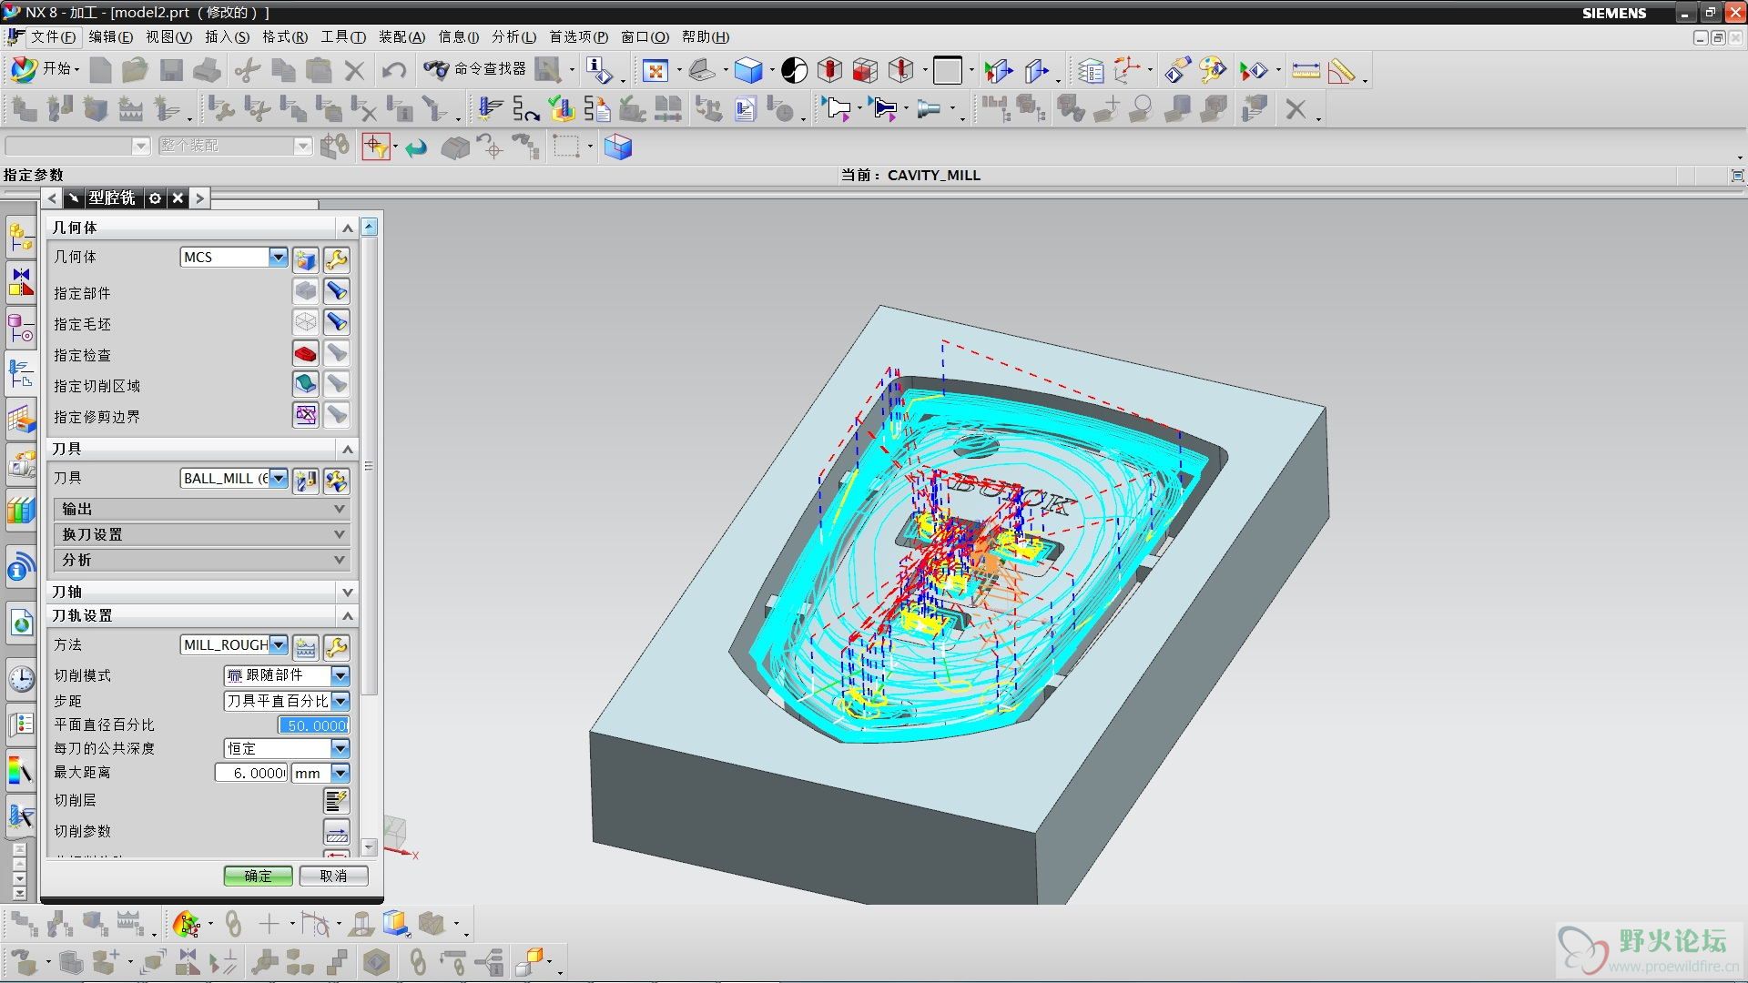This screenshot has width=1748, height=983.
Task: Open 切削层 cut levels icon
Action: click(337, 800)
